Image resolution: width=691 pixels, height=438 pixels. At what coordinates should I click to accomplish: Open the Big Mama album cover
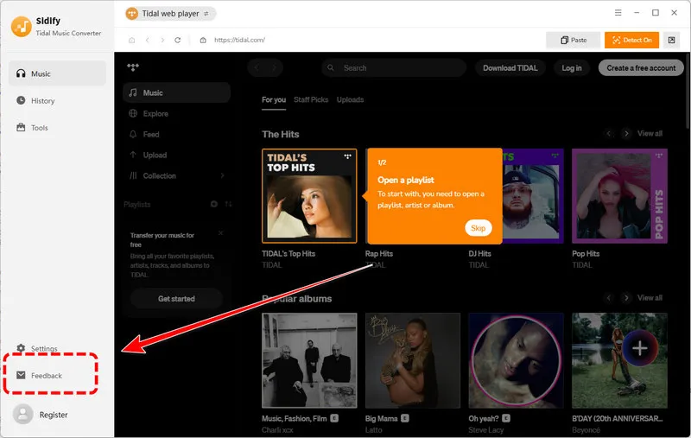click(x=413, y=360)
